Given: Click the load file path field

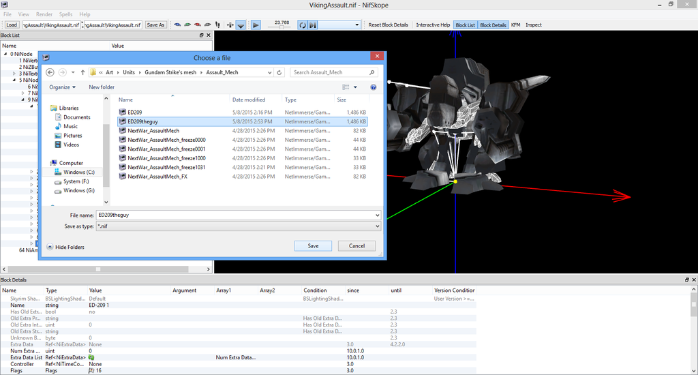Looking at the screenshot, I should click(50, 25).
